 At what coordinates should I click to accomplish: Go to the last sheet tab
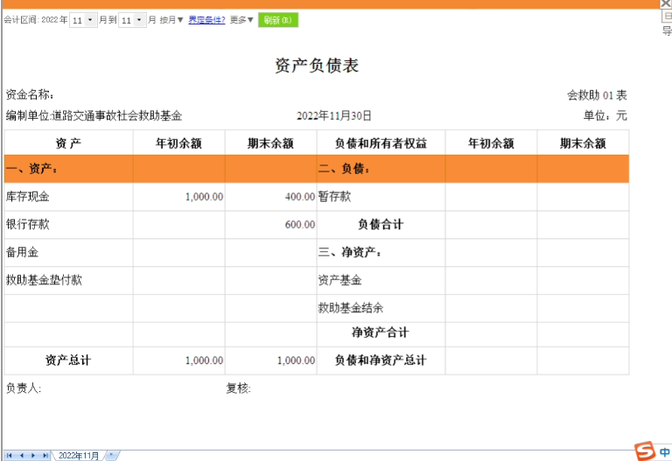pyautogui.click(x=45, y=456)
